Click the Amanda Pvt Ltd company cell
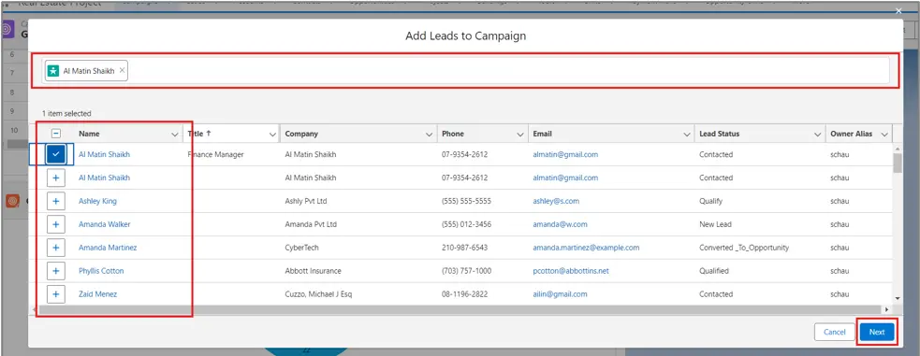This screenshot has width=920, height=356. (x=311, y=224)
